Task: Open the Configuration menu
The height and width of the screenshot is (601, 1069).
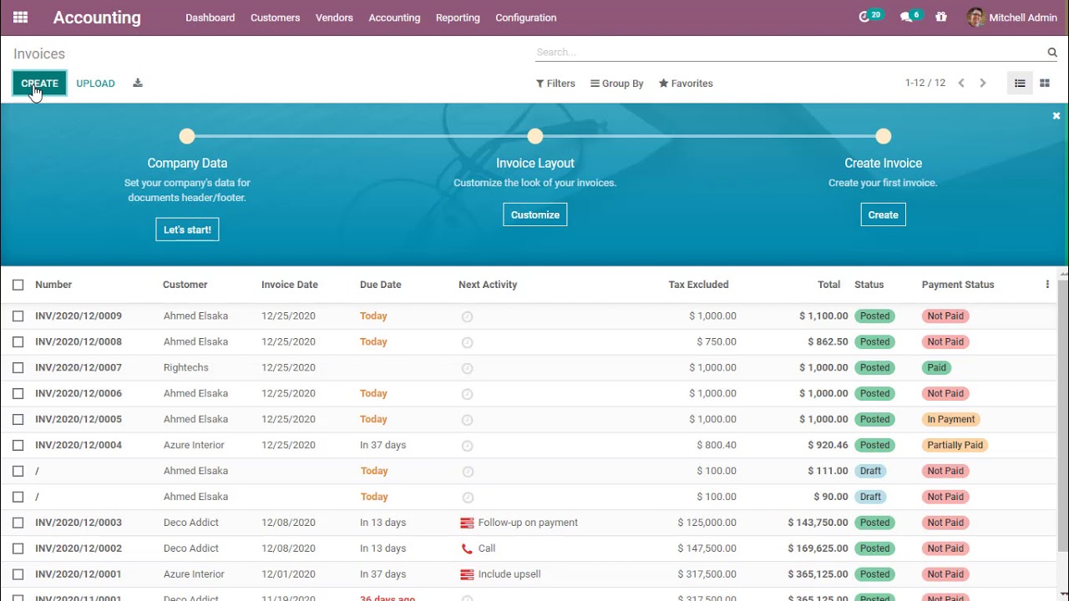Action: (x=525, y=18)
